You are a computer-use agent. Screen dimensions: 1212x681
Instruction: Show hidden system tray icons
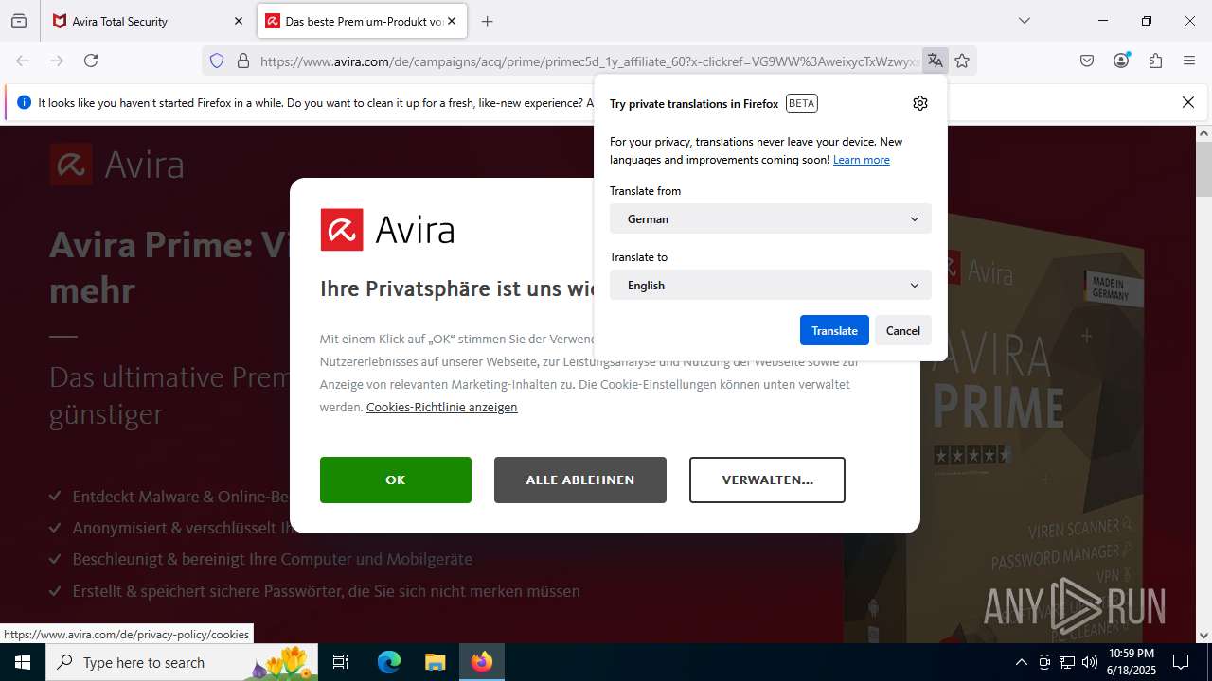coord(1021,662)
